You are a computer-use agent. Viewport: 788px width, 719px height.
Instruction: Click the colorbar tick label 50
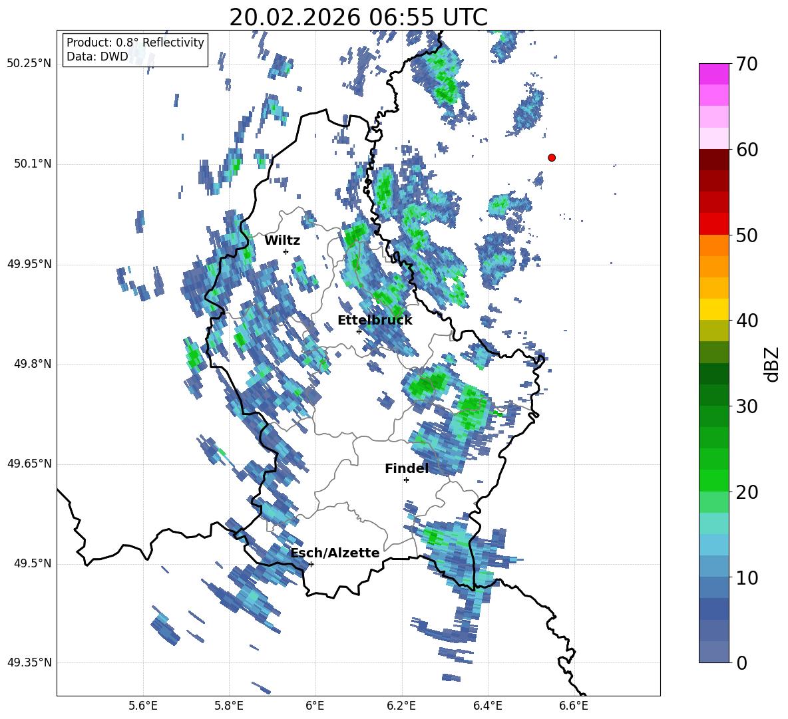(747, 235)
